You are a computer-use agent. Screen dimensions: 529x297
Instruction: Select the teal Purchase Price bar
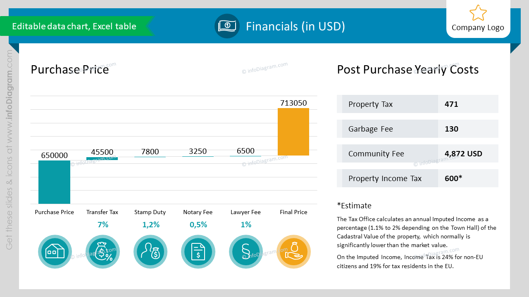pyautogui.click(x=54, y=181)
